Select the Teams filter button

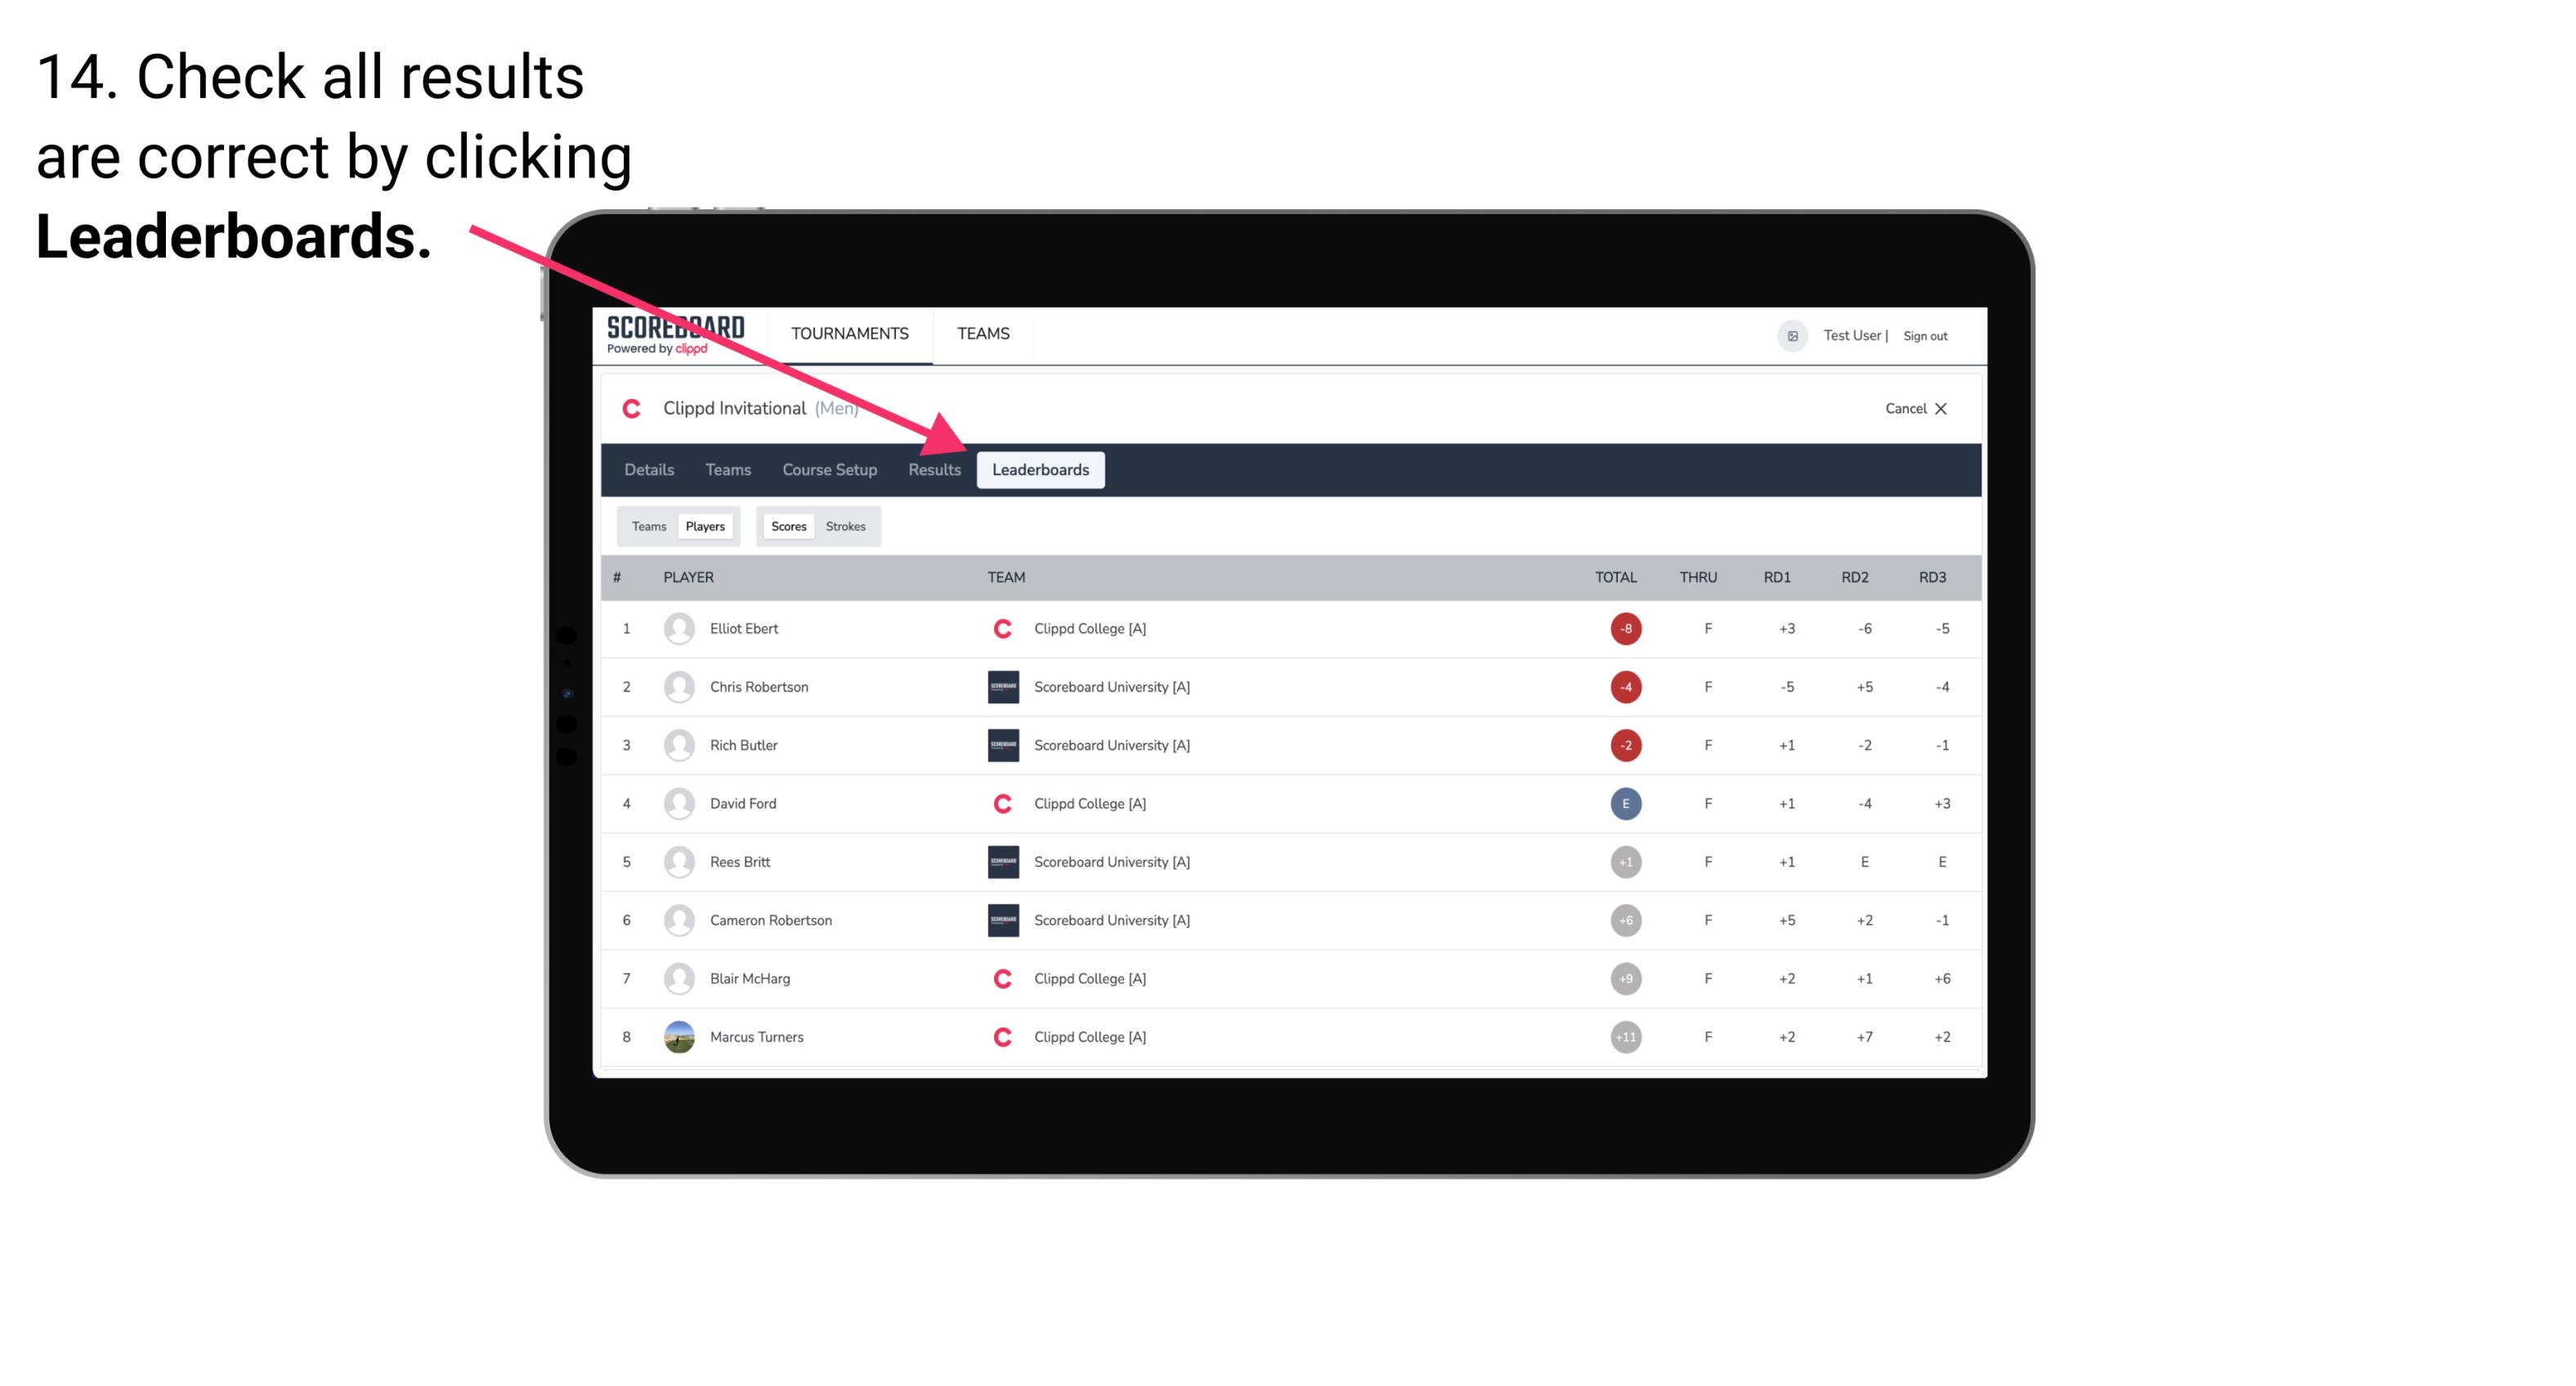[x=648, y=526]
